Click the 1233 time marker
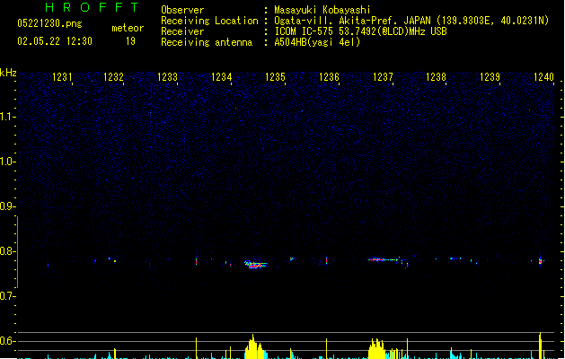Viewport: 565px width, 359px height. 168,77
